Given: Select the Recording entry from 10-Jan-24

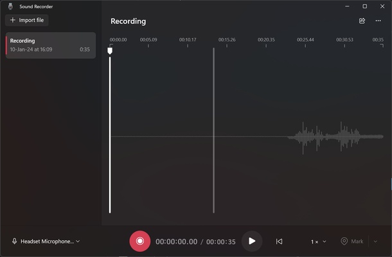Looking at the screenshot, I should [x=51, y=45].
